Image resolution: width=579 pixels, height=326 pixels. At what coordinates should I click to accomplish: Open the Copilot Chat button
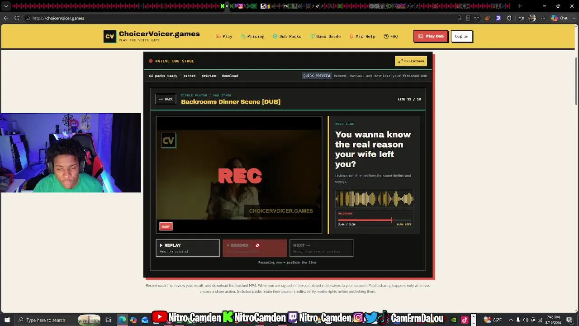pos(560,18)
